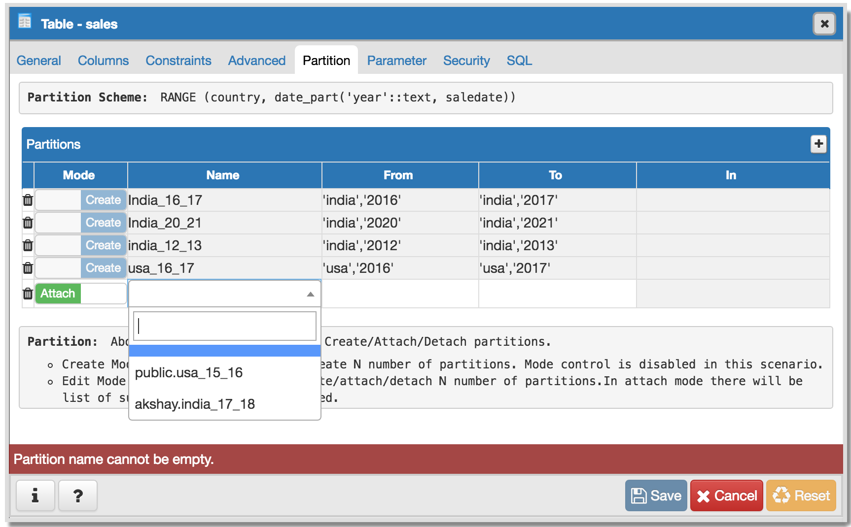The height and width of the screenshot is (527, 851).
Task: Add a new partition with plus icon
Action: click(x=818, y=144)
